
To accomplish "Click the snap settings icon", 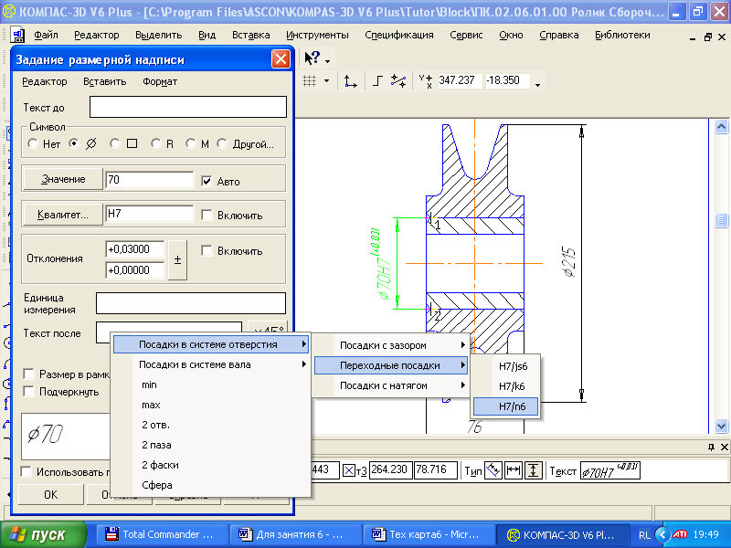I will pos(398,81).
